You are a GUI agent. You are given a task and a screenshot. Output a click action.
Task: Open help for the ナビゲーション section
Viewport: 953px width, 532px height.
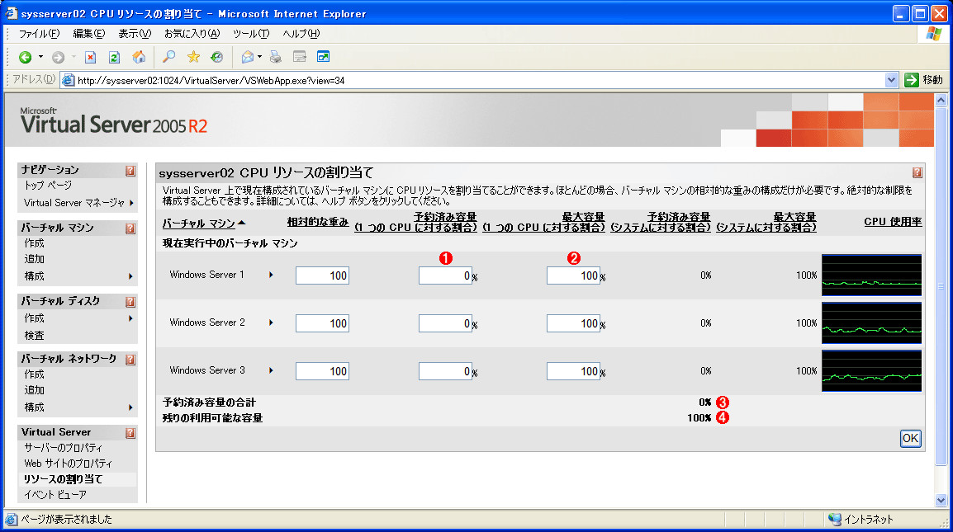pyautogui.click(x=130, y=171)
